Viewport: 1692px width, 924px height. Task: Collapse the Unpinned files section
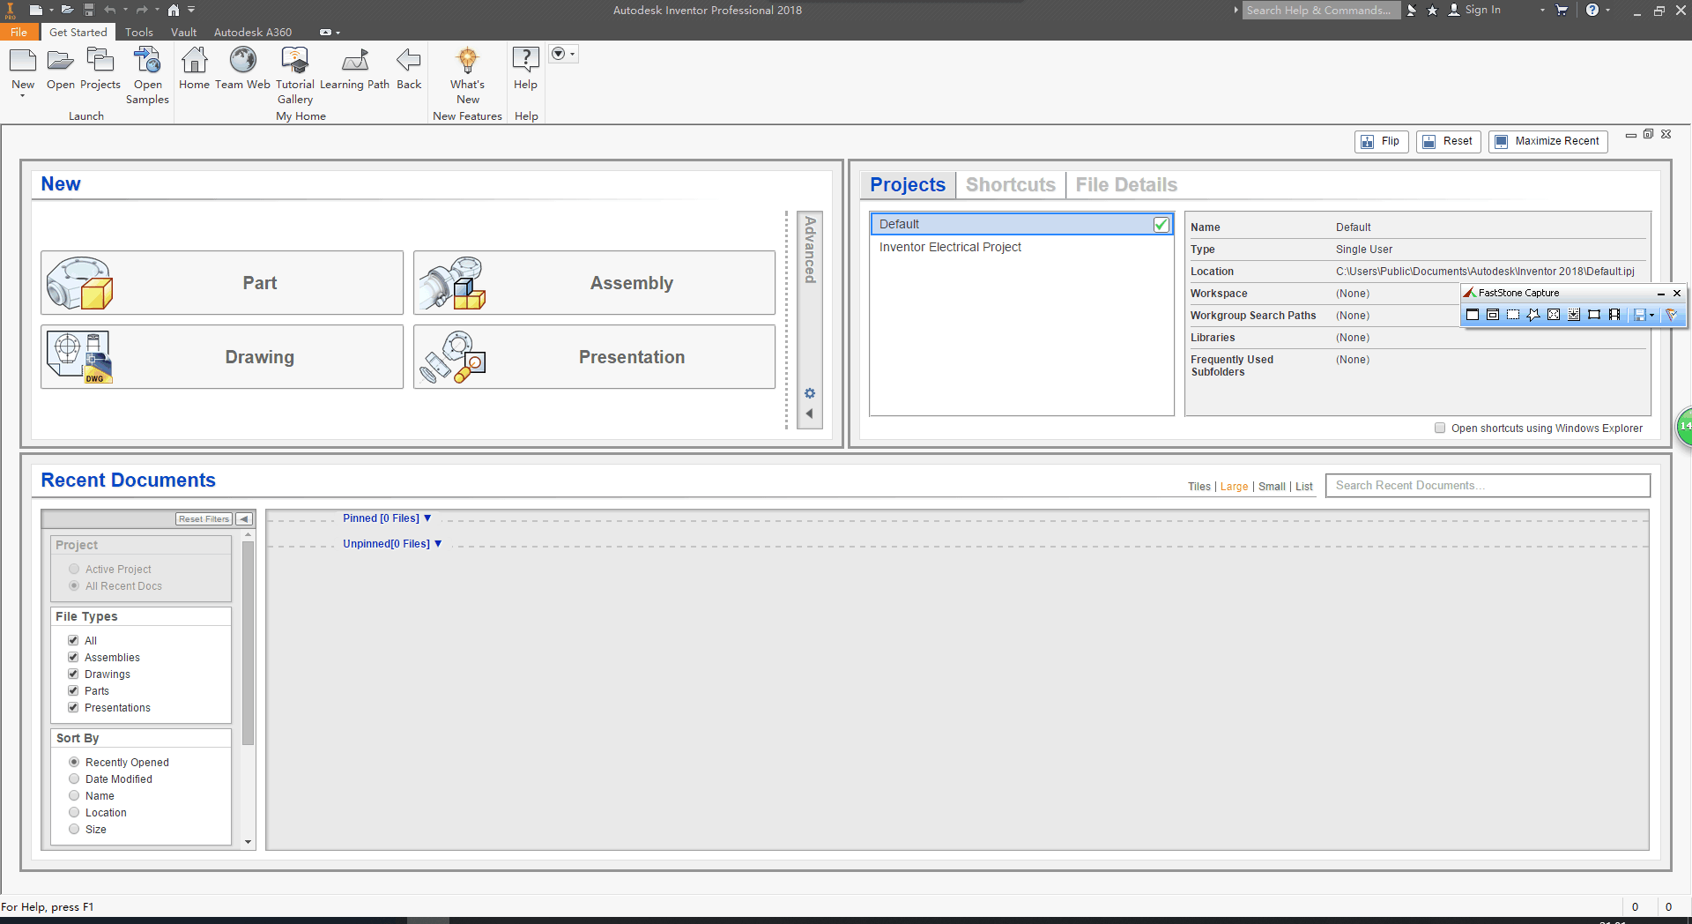pos(438,544)
